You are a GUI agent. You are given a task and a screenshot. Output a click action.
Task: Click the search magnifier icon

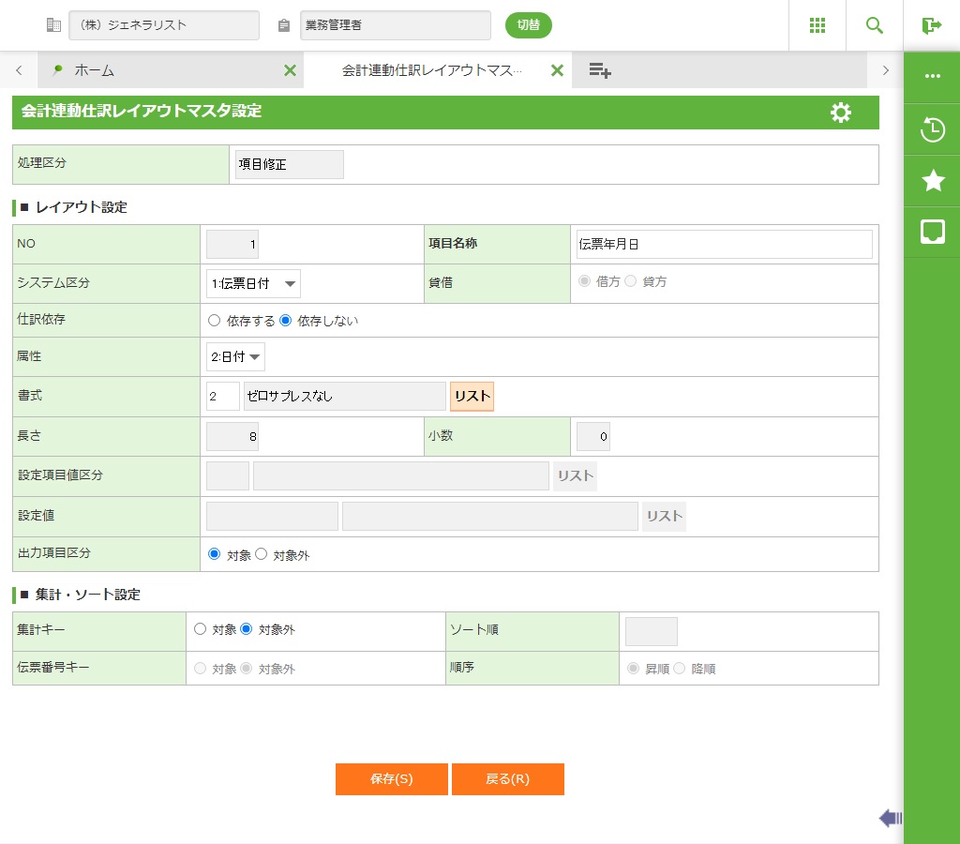[x=875, y=25]
